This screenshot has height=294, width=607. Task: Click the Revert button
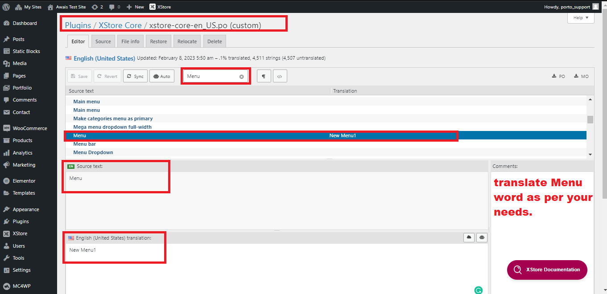pos(107,76)
